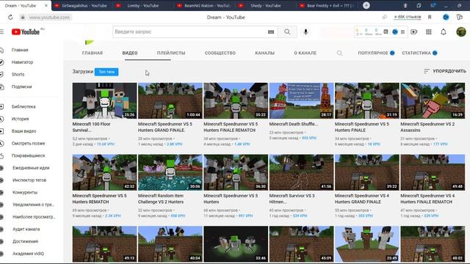Open the ПОПУЛЯРНОЕ vidIQ tab
Viewport: 470px width, 264px height.
pos(376,53)
